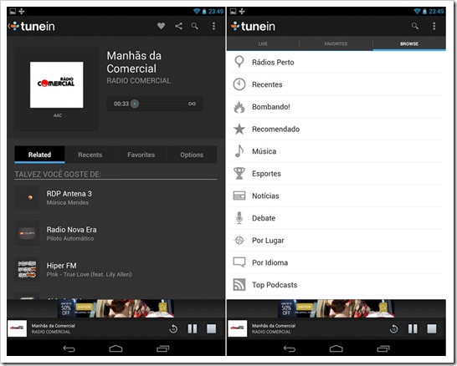Open Esportes category

(x=336, y=174)
